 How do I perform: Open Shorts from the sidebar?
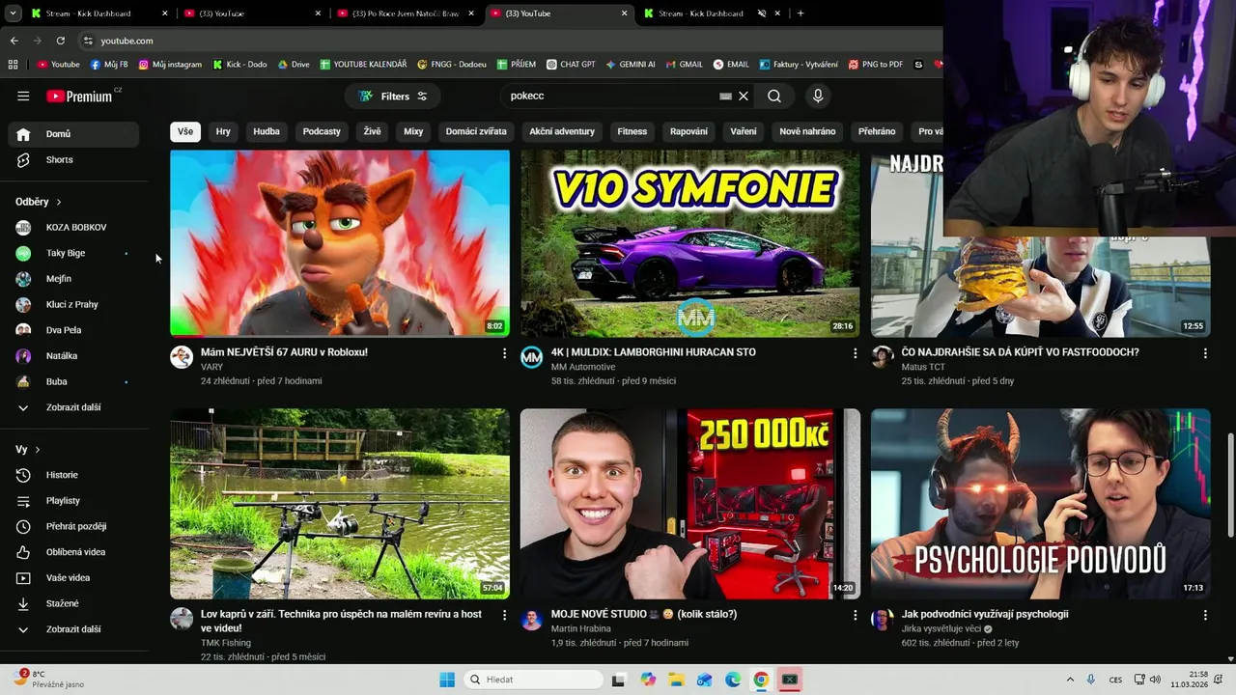[x=74, y=159]
